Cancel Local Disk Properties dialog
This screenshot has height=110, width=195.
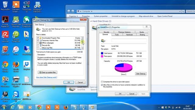click(132, 94)
